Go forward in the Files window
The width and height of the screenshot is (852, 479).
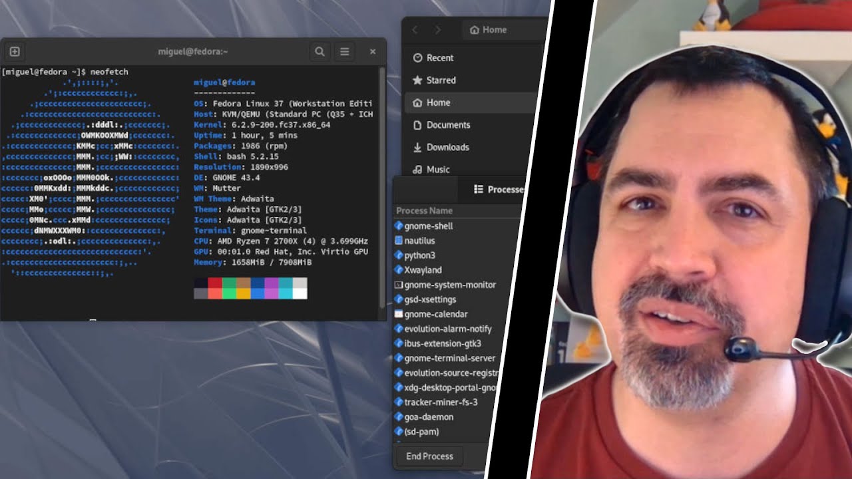pyautogui.click(x=437, y=29)
